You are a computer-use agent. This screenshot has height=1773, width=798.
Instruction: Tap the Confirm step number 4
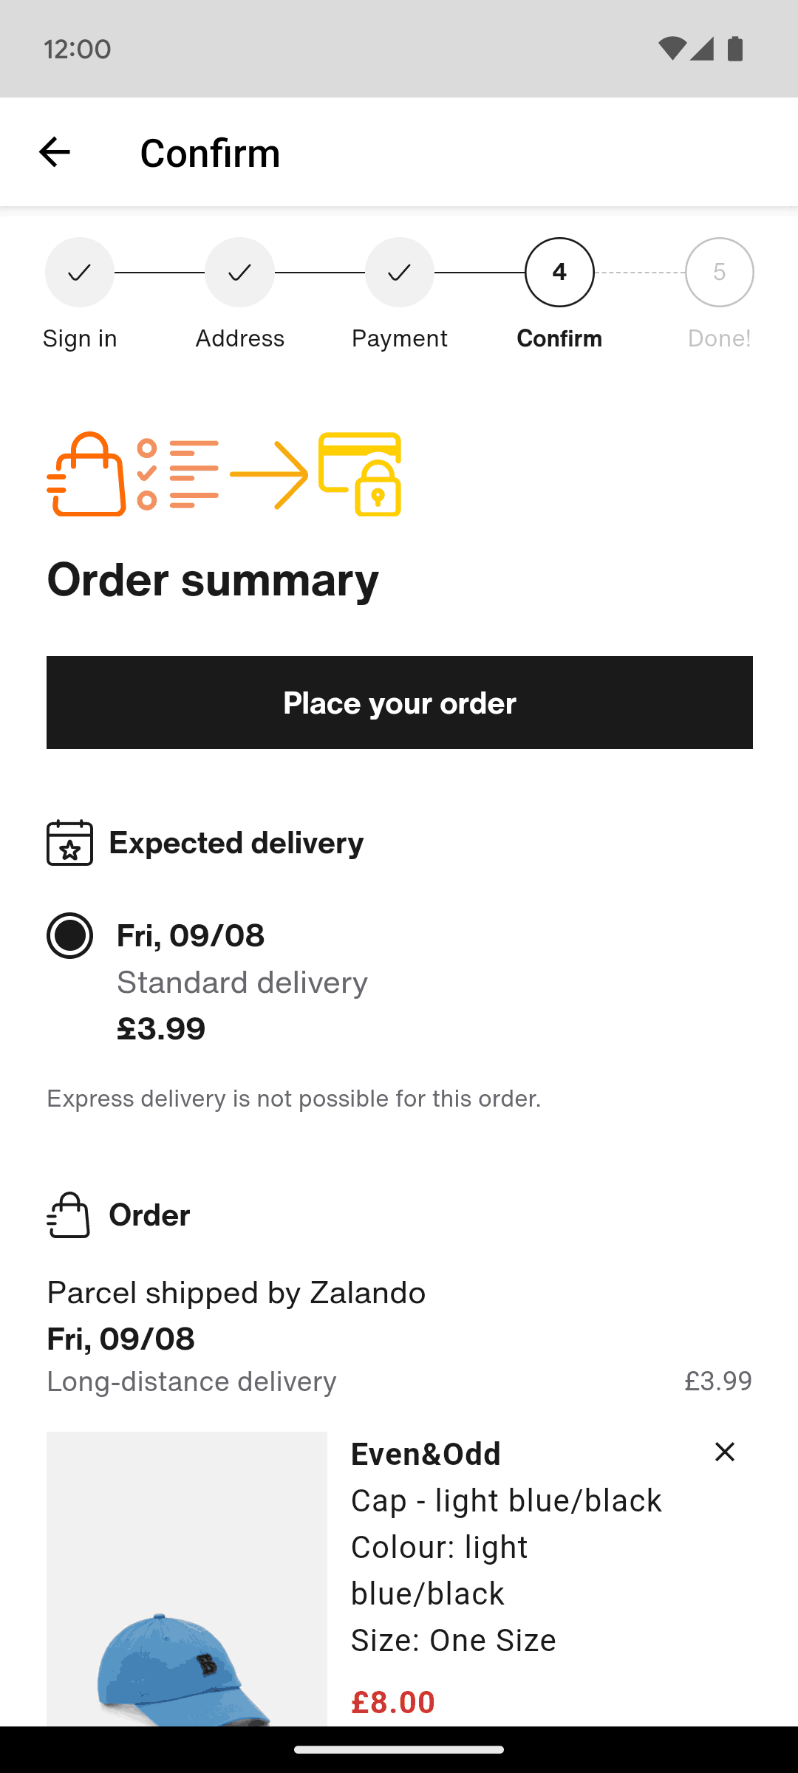click(x=559, y=273)
